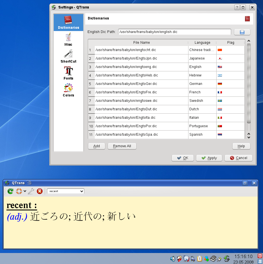
Task: Open the Fonts settings page
Action: (68, 73)
